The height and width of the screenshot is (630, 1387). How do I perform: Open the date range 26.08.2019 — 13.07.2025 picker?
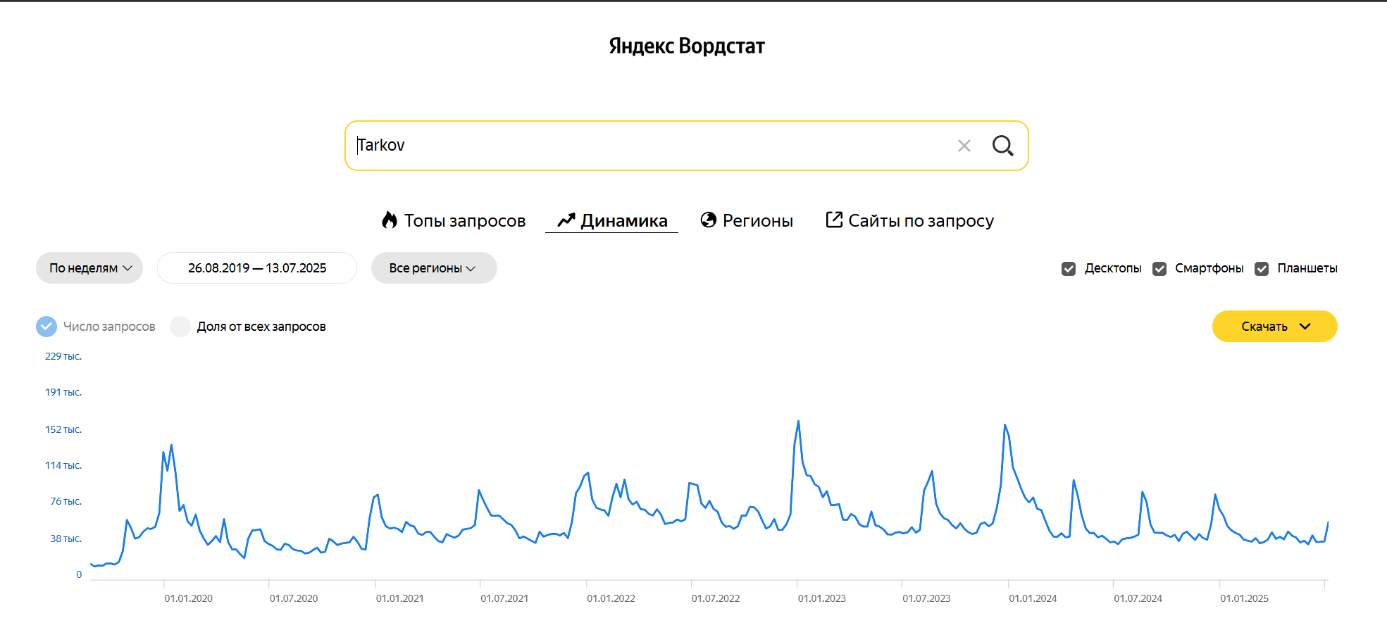(257, 268)
